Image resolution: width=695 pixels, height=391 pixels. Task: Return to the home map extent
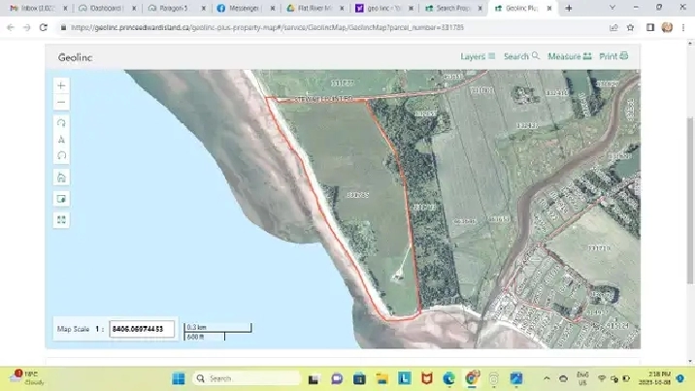click(61, 178)
